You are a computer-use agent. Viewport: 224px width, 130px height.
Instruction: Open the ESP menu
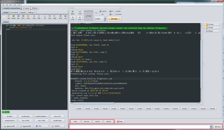11,5
